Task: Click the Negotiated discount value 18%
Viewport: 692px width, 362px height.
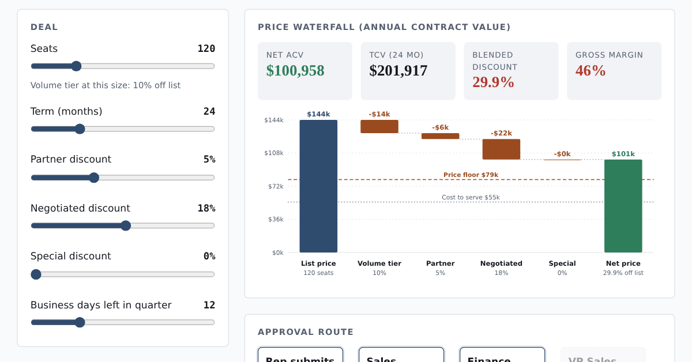Action: tap(206, 208)
